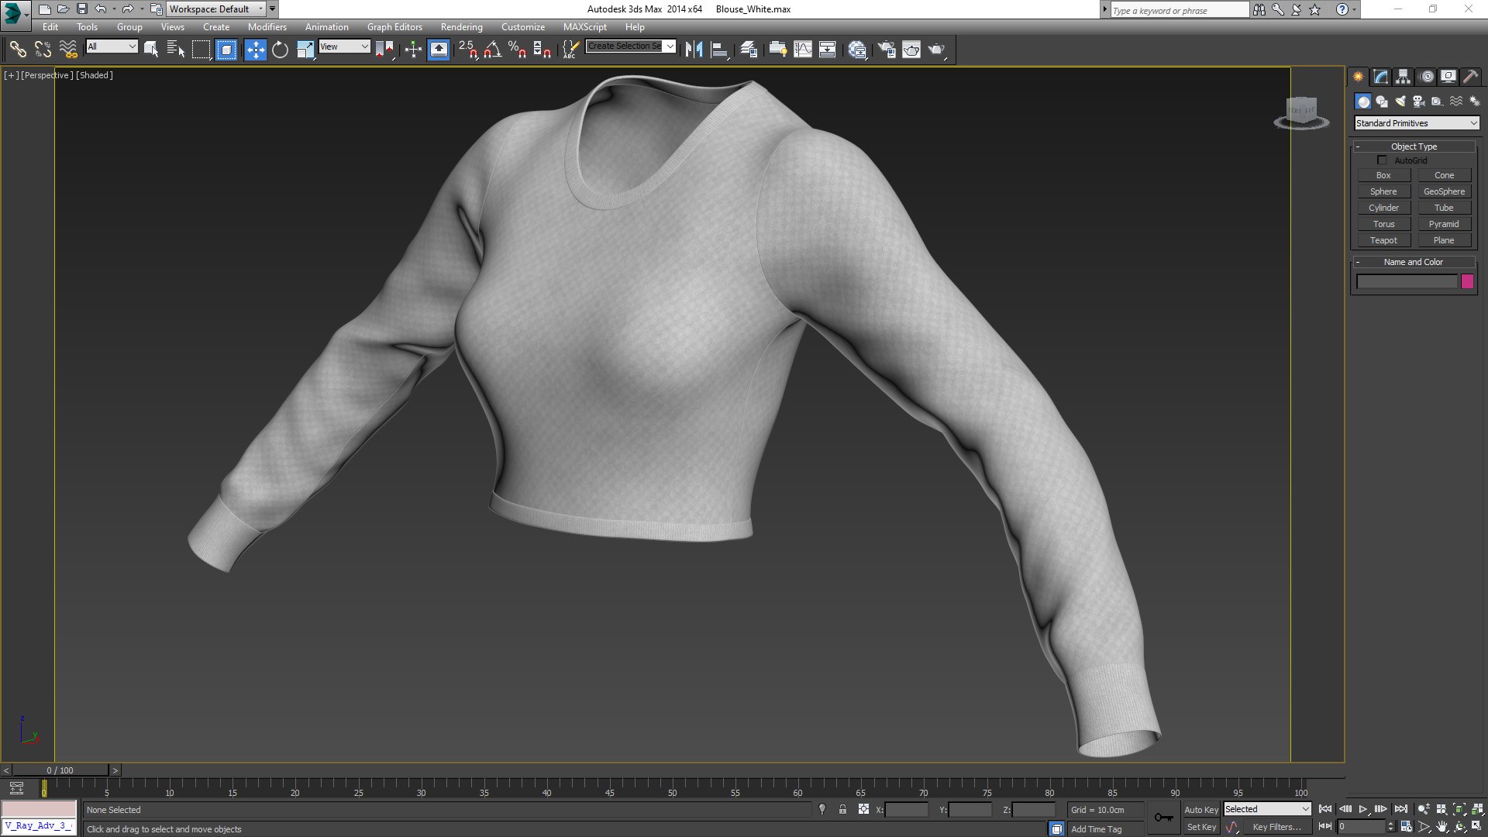
Task: Click the magenta object color swatch
Action: pos(1467,282)
